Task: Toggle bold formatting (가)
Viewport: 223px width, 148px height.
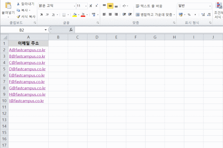Action: pos(42,15)
